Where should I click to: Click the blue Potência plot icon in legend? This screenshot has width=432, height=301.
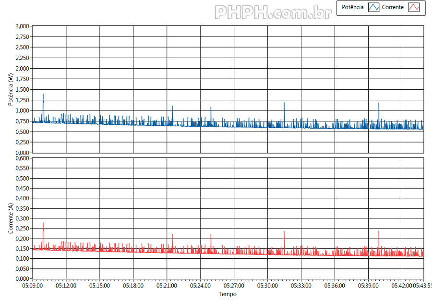point(373,7)
